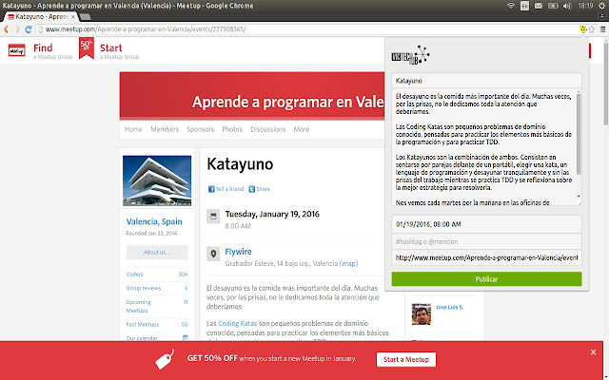This screenshot has height=380, width=609.
Task: Open the battery indicator
Action: pyautogui.click(x=552, y=6)
